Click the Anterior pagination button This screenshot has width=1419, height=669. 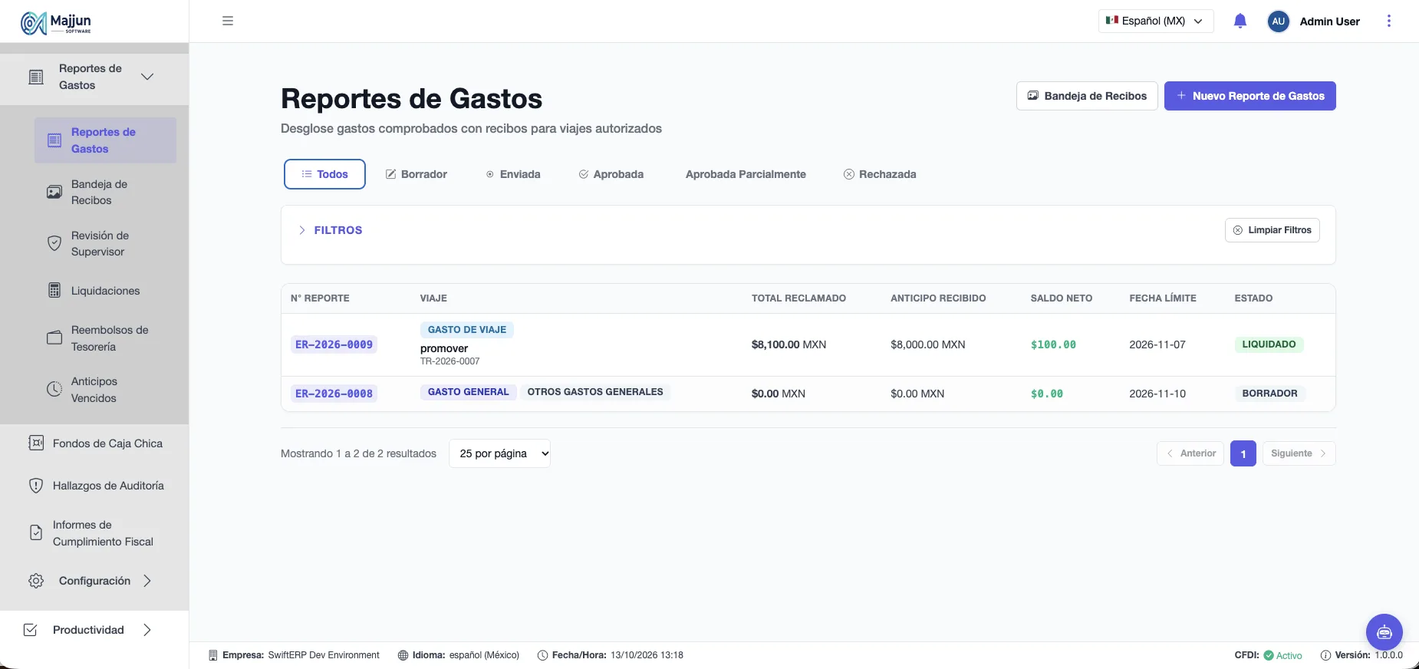[x=1190, y=453]
